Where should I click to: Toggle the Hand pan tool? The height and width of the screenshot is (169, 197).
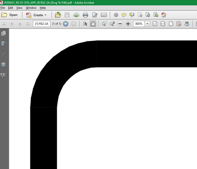point(93,24)
